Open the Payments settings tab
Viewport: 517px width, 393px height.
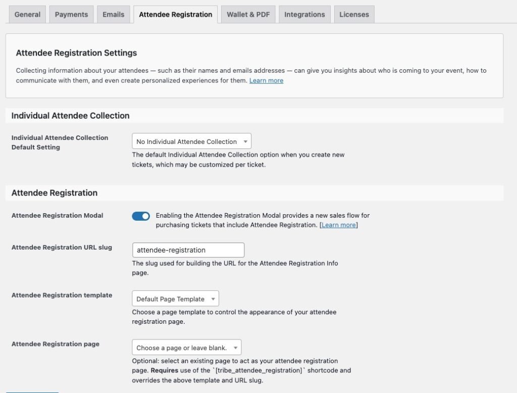71,15
